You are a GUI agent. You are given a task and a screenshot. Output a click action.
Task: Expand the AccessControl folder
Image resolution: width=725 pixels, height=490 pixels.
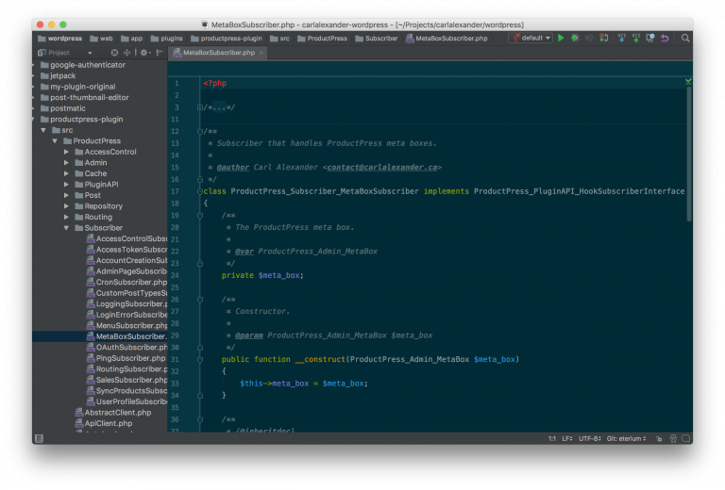[67, 152]
